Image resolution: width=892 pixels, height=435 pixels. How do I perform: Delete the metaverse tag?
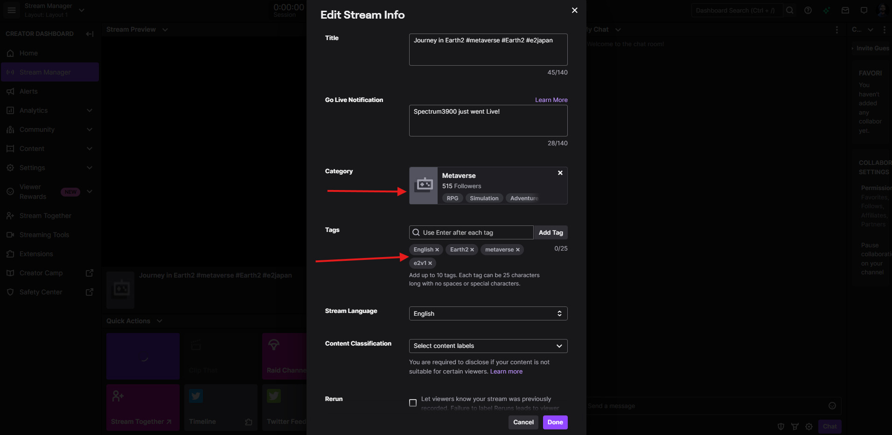coord(518,250)
